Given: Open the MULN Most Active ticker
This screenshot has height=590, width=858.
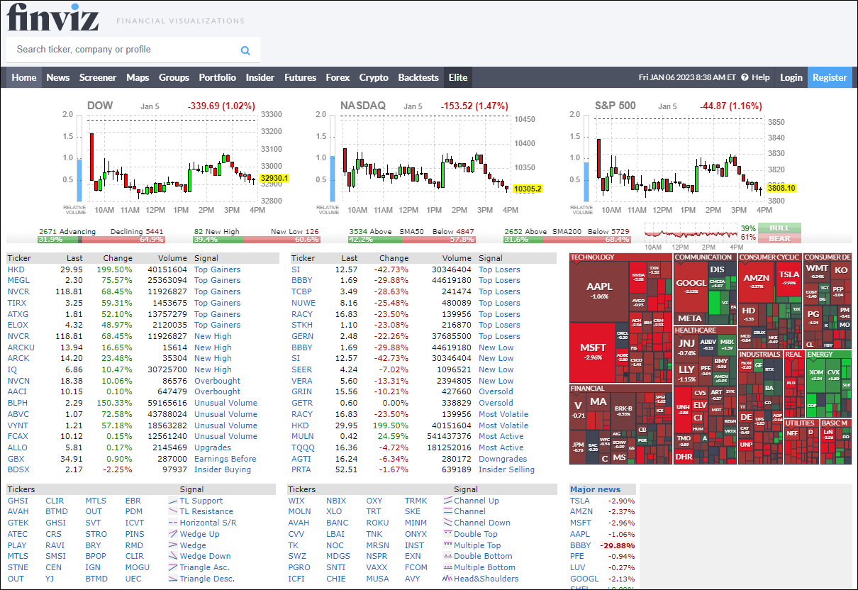Looking at the screenshot, I should pyautogui.click(x=302, y=437).
